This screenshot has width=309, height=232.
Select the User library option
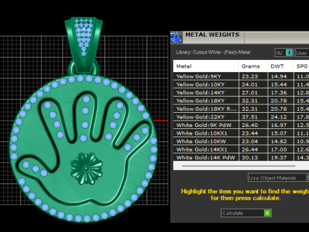[x=302, y=53]
